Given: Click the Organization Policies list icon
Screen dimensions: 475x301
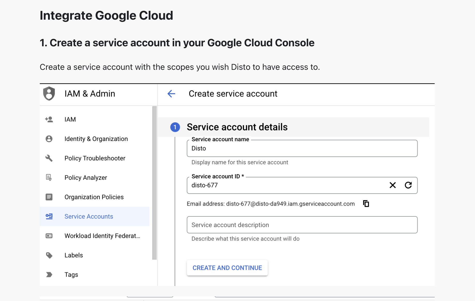Looking at the screenshot, I should [x=49, y=197].
